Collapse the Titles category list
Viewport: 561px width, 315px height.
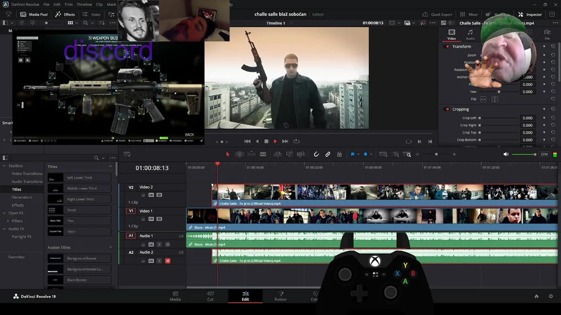110,167
